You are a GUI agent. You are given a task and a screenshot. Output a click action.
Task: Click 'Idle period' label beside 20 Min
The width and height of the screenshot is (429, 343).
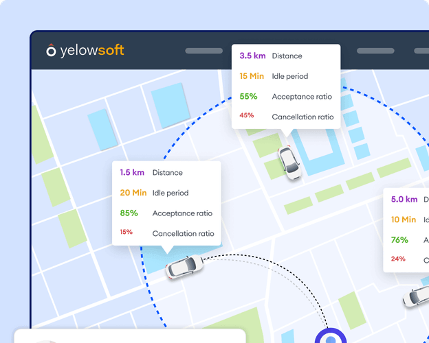coord(170,193)
